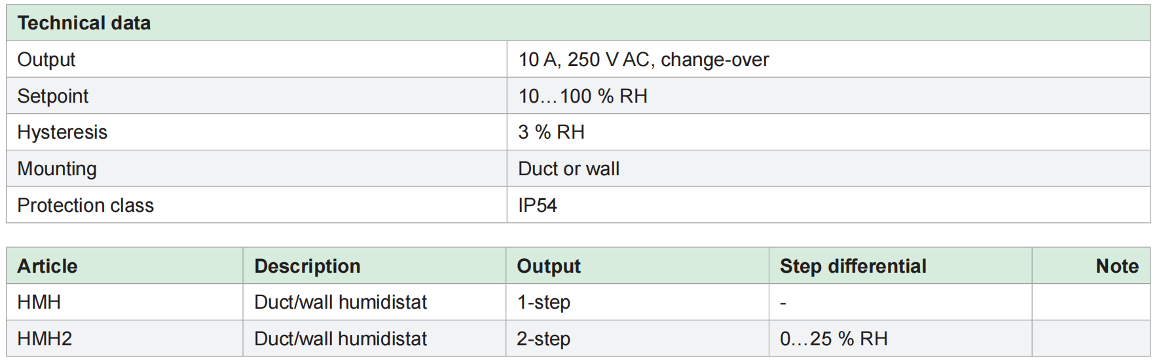Select the Duct or wall value
Image resolution: width=1159 pixels, height=361 pixels.
coord(568,169)
